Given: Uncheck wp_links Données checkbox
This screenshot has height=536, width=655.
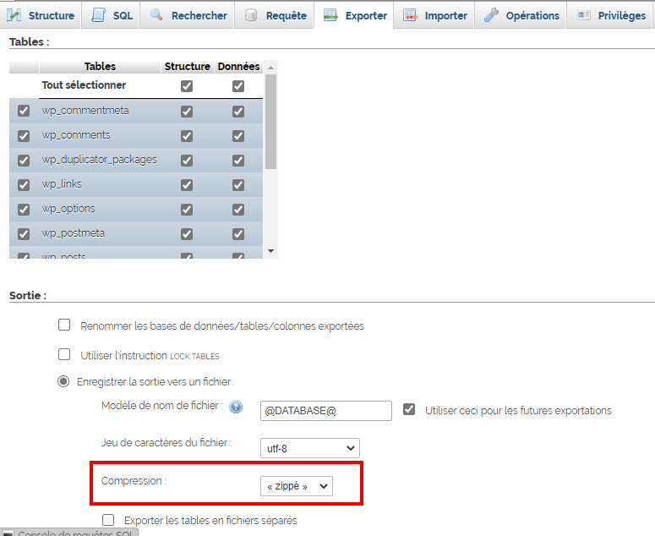Looking at the screenshot, I should point(238,184).
